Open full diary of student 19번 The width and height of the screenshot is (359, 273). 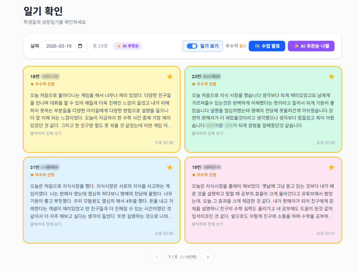pos(207,224)
